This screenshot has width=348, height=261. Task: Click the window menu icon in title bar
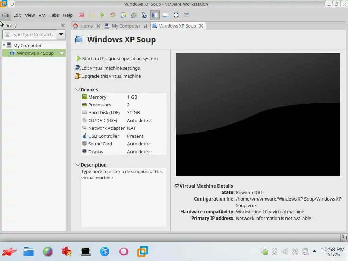[4, 3]
